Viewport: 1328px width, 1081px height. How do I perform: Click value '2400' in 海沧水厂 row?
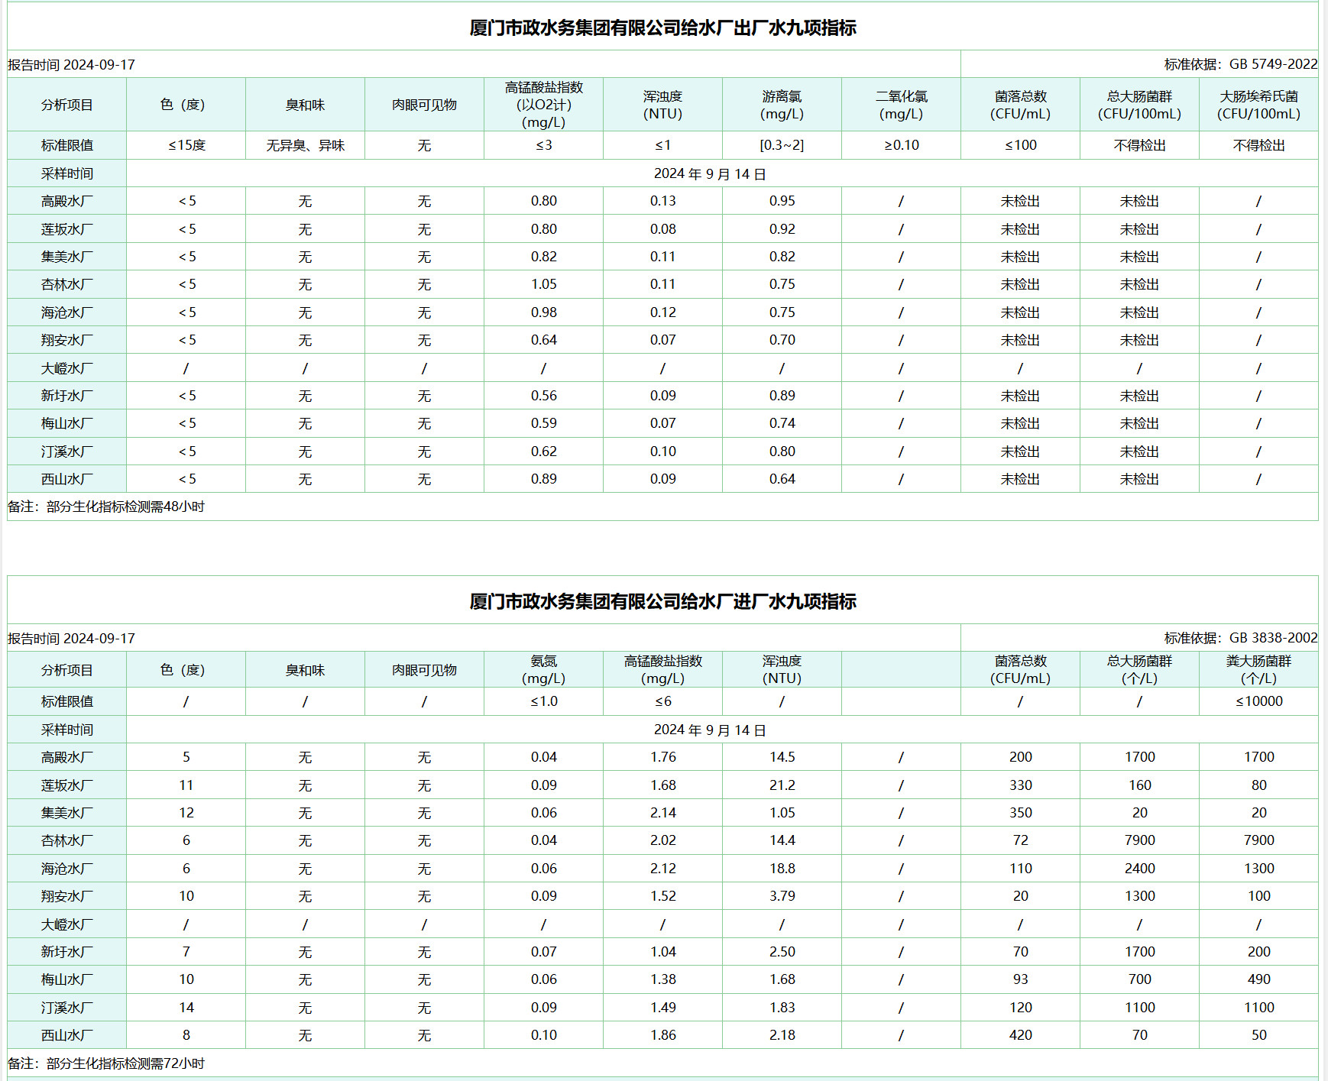click(1139, 869)
